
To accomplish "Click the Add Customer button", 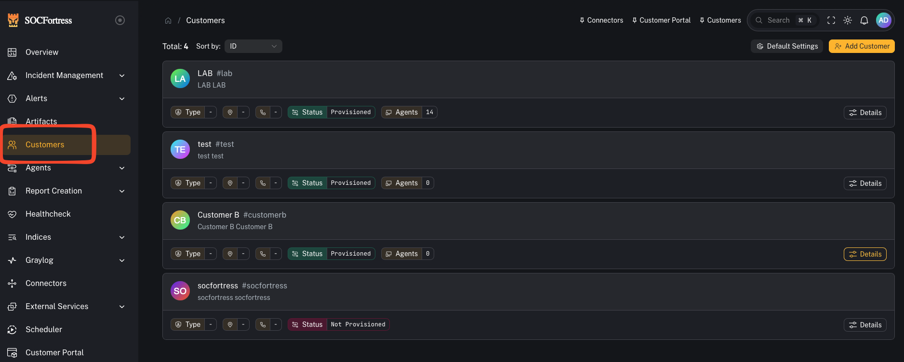I will coord(862,46).
